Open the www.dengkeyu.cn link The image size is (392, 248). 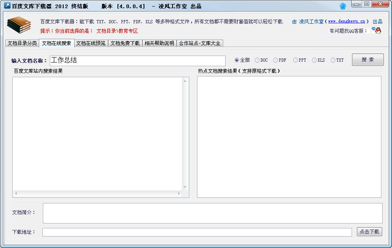[346, 21]
